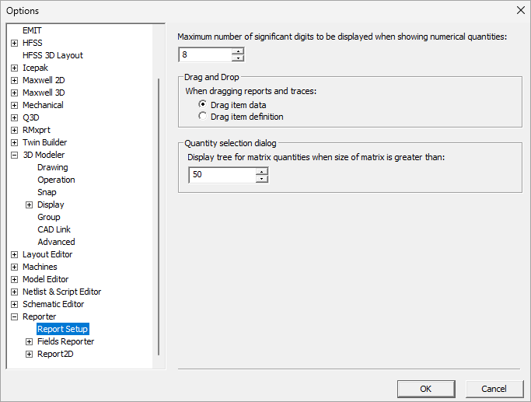Expand the Maxwell 3D tree node
The height and width of the screenshot is (402, 531).
(14, 93)
